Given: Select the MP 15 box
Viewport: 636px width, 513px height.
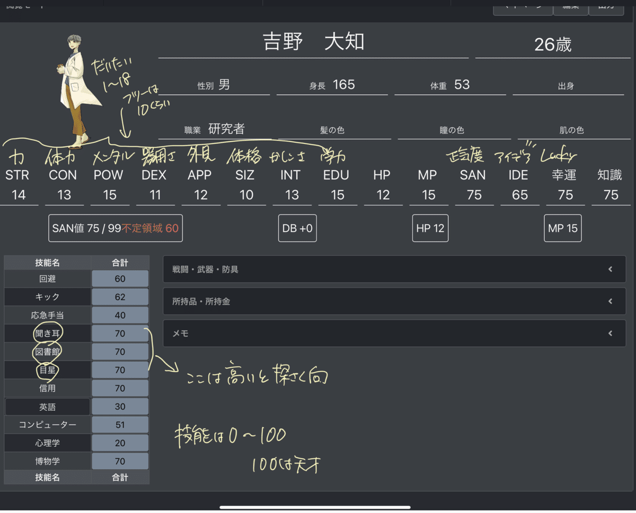Looking at the screenshot, I should click(x=562, y=228).
